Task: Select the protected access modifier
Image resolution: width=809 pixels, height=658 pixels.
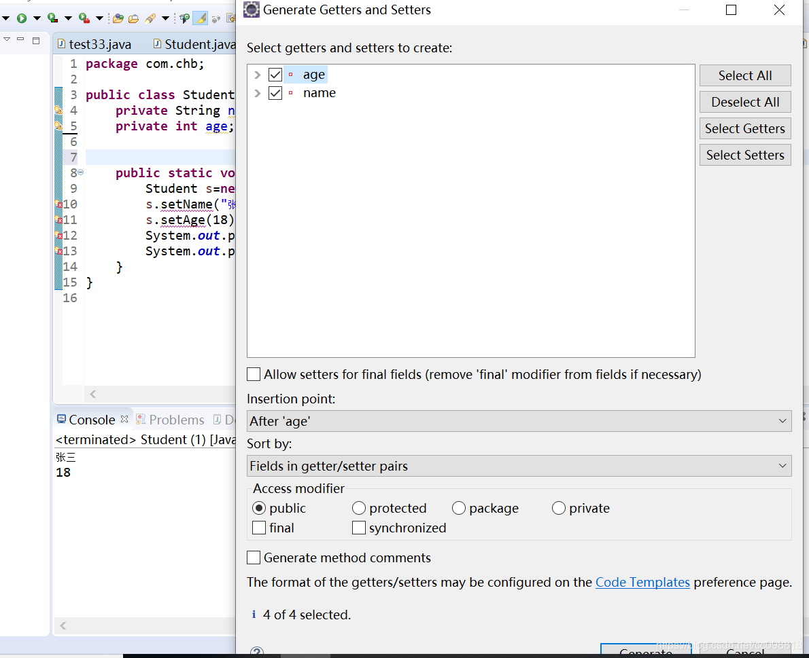Action: (358, 509)
